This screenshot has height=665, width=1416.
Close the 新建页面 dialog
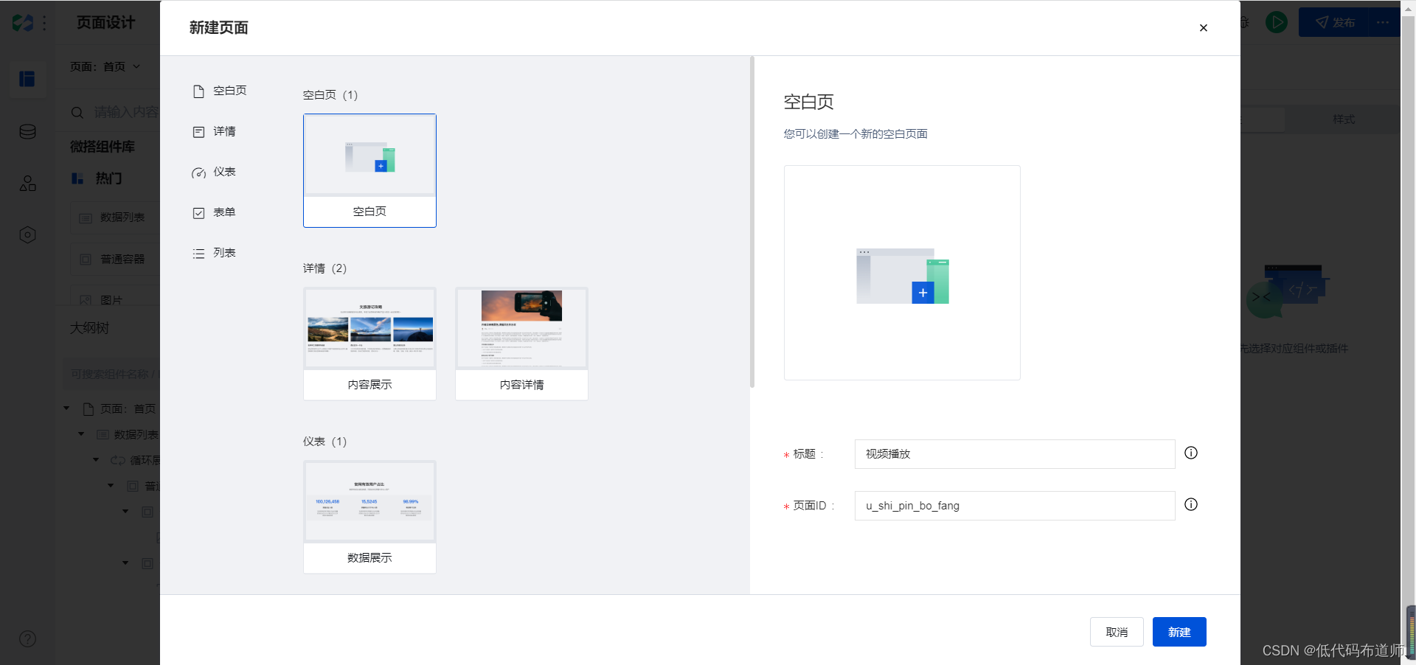(x=1203, y=28)
